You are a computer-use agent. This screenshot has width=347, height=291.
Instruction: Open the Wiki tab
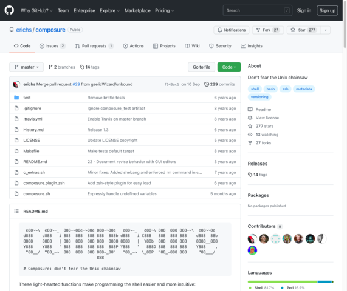(x=192, y=46)
